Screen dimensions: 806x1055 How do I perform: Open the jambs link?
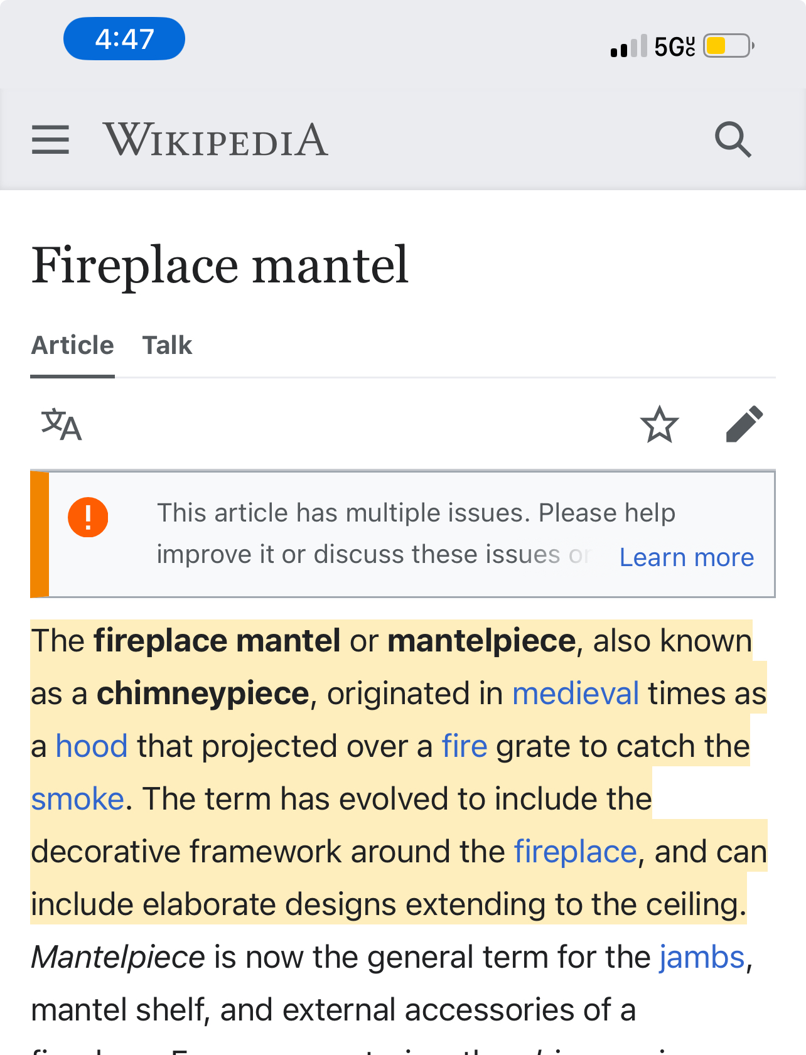(702, 957)
